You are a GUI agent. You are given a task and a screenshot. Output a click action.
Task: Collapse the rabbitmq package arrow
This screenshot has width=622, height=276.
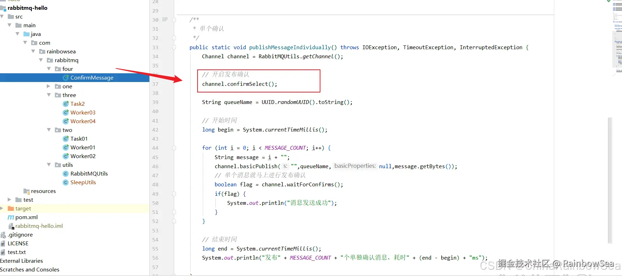41,60
